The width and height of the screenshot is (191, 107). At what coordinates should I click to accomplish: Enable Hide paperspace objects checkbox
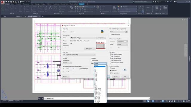pos(111,63)
